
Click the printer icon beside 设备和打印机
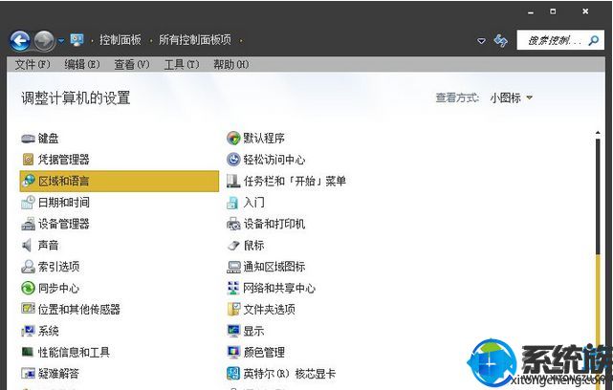pos(233,224)
